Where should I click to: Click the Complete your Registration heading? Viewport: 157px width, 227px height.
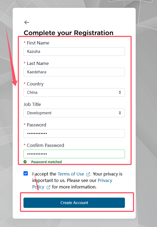click(69, 33)
